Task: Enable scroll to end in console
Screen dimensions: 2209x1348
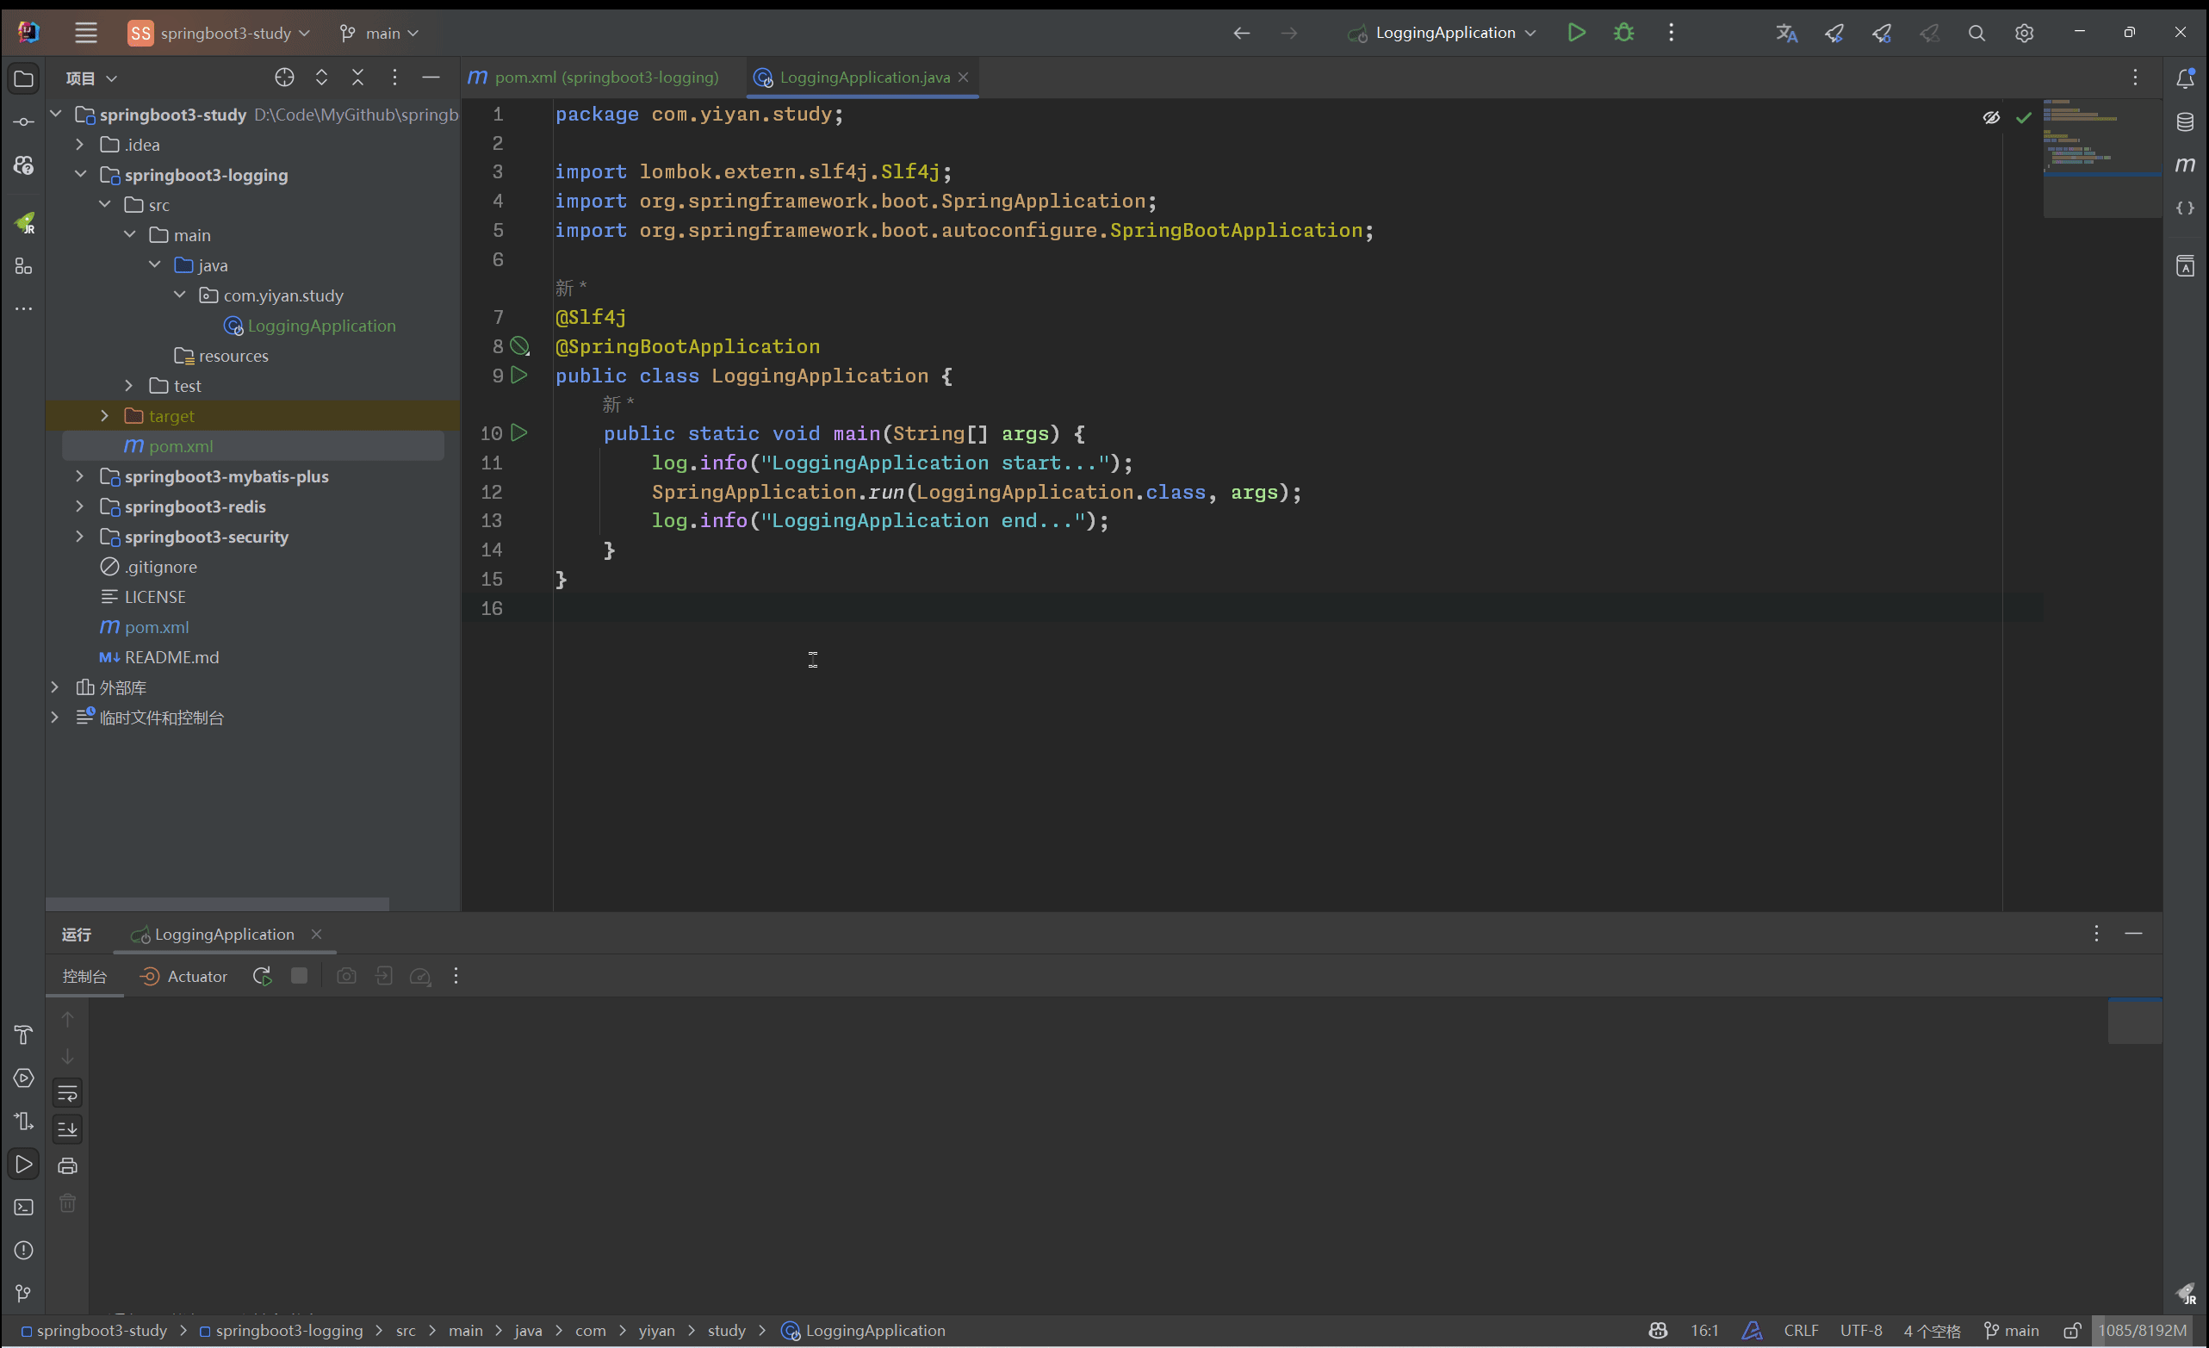Action: click(67, 1129)
